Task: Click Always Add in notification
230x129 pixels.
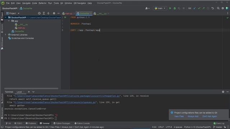Action: tap(193, 116)
